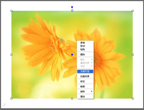Image resolution: width=144 pixels, height=110 pixels.
Task: Click the blue rotation handle above image
Action: point(72,7)
